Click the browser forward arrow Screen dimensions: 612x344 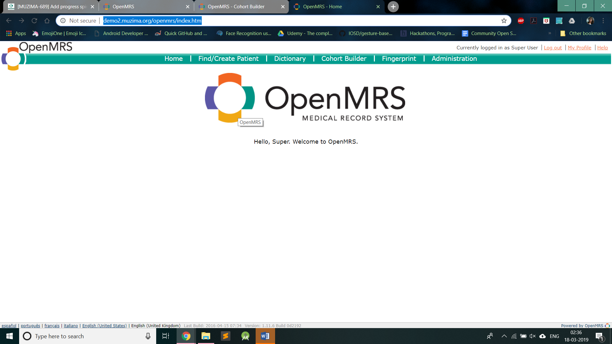pyautogui.click(x=21, y=21)
